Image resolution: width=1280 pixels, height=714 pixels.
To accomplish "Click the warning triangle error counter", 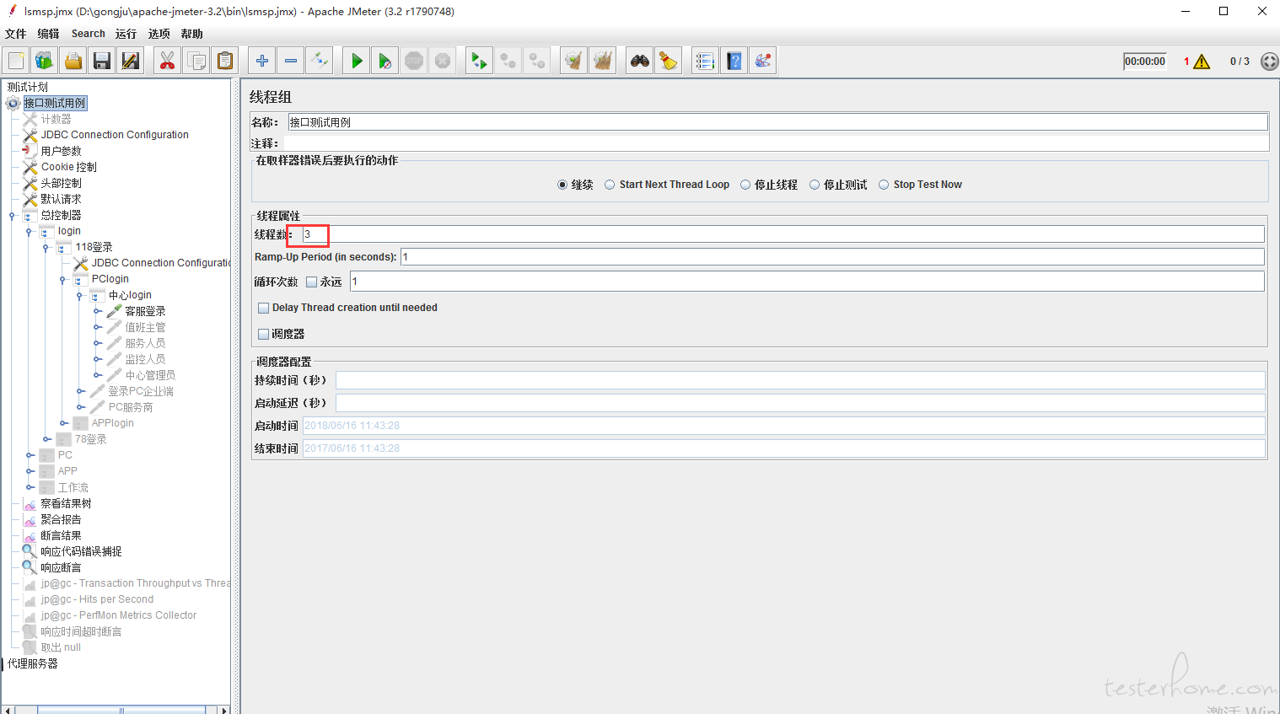I will tap(1202, 62).
